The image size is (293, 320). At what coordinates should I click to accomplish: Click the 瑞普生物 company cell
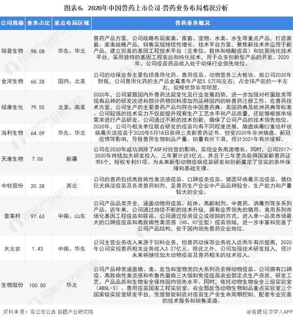(x=12, y=51)
